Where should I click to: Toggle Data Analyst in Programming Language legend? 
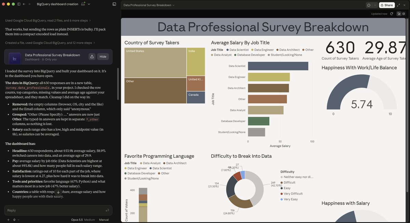[150, 163]
